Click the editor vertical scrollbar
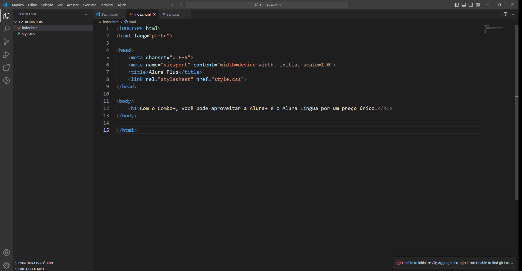 (x=516, y=112)
